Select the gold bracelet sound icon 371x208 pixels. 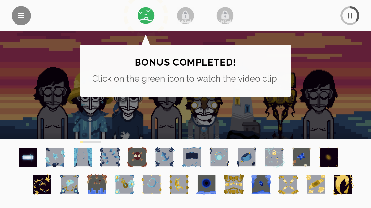[316, 185]
